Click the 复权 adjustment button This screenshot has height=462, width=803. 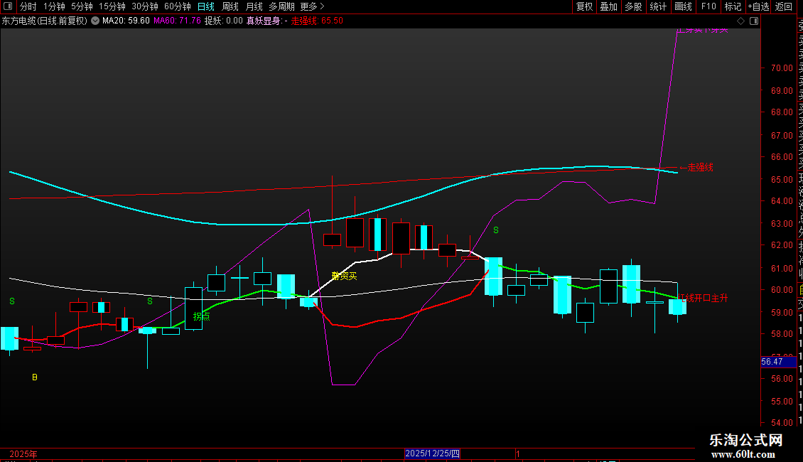coord(584,6)
